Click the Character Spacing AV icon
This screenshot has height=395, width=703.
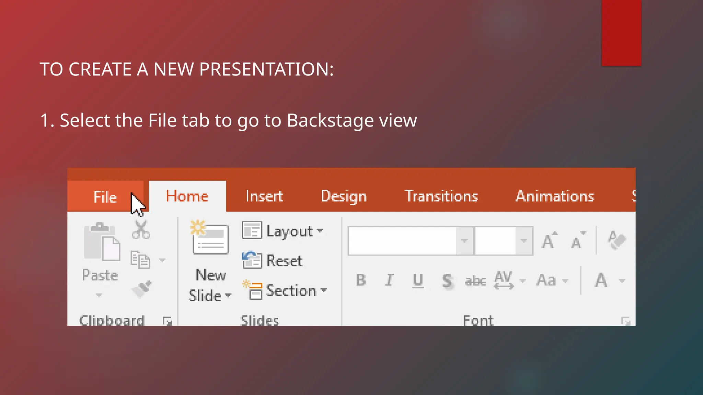point(504,280)
